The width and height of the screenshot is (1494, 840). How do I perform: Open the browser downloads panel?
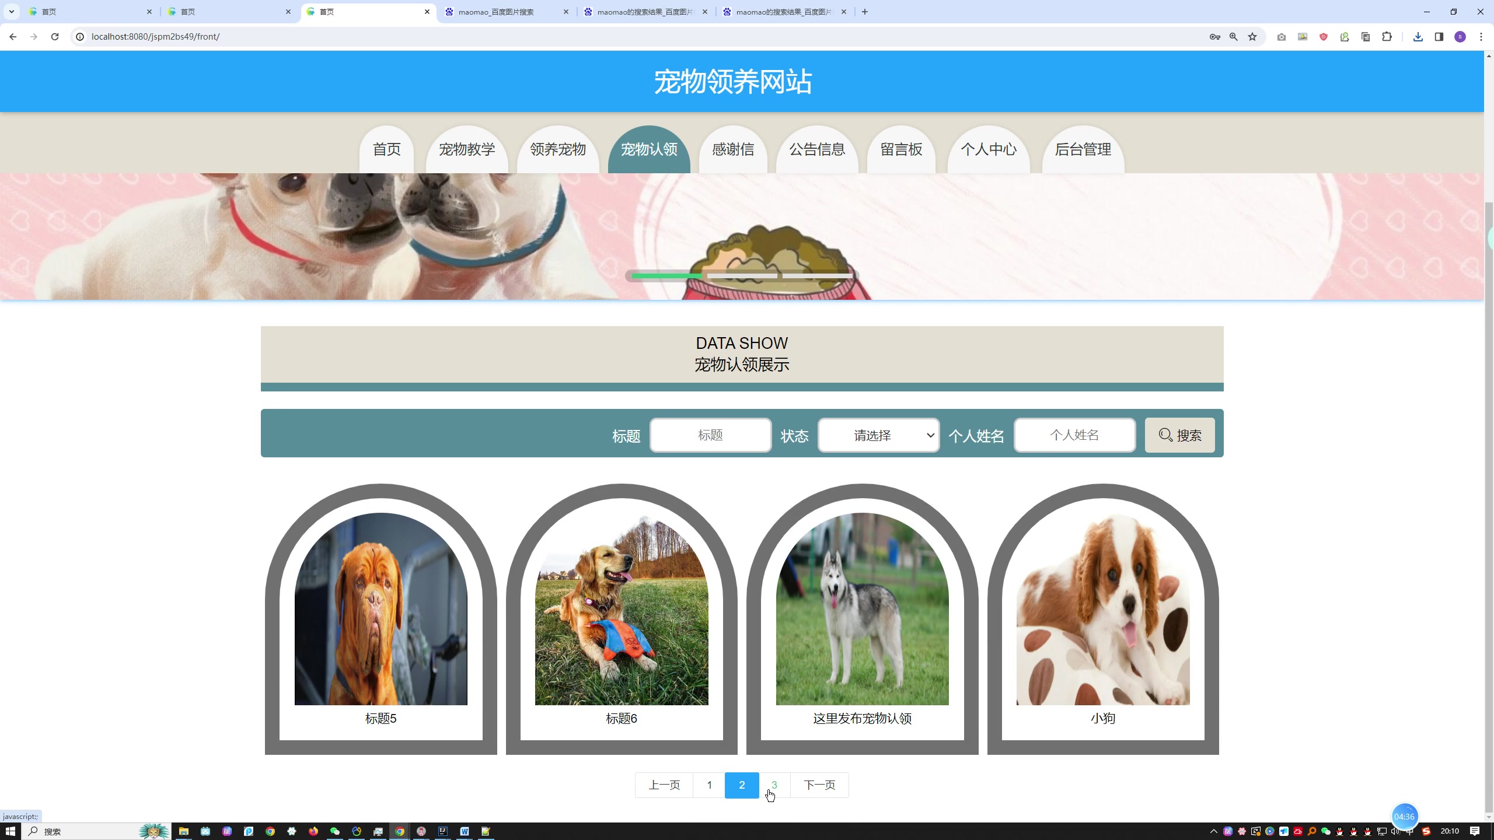(1418, 37)
